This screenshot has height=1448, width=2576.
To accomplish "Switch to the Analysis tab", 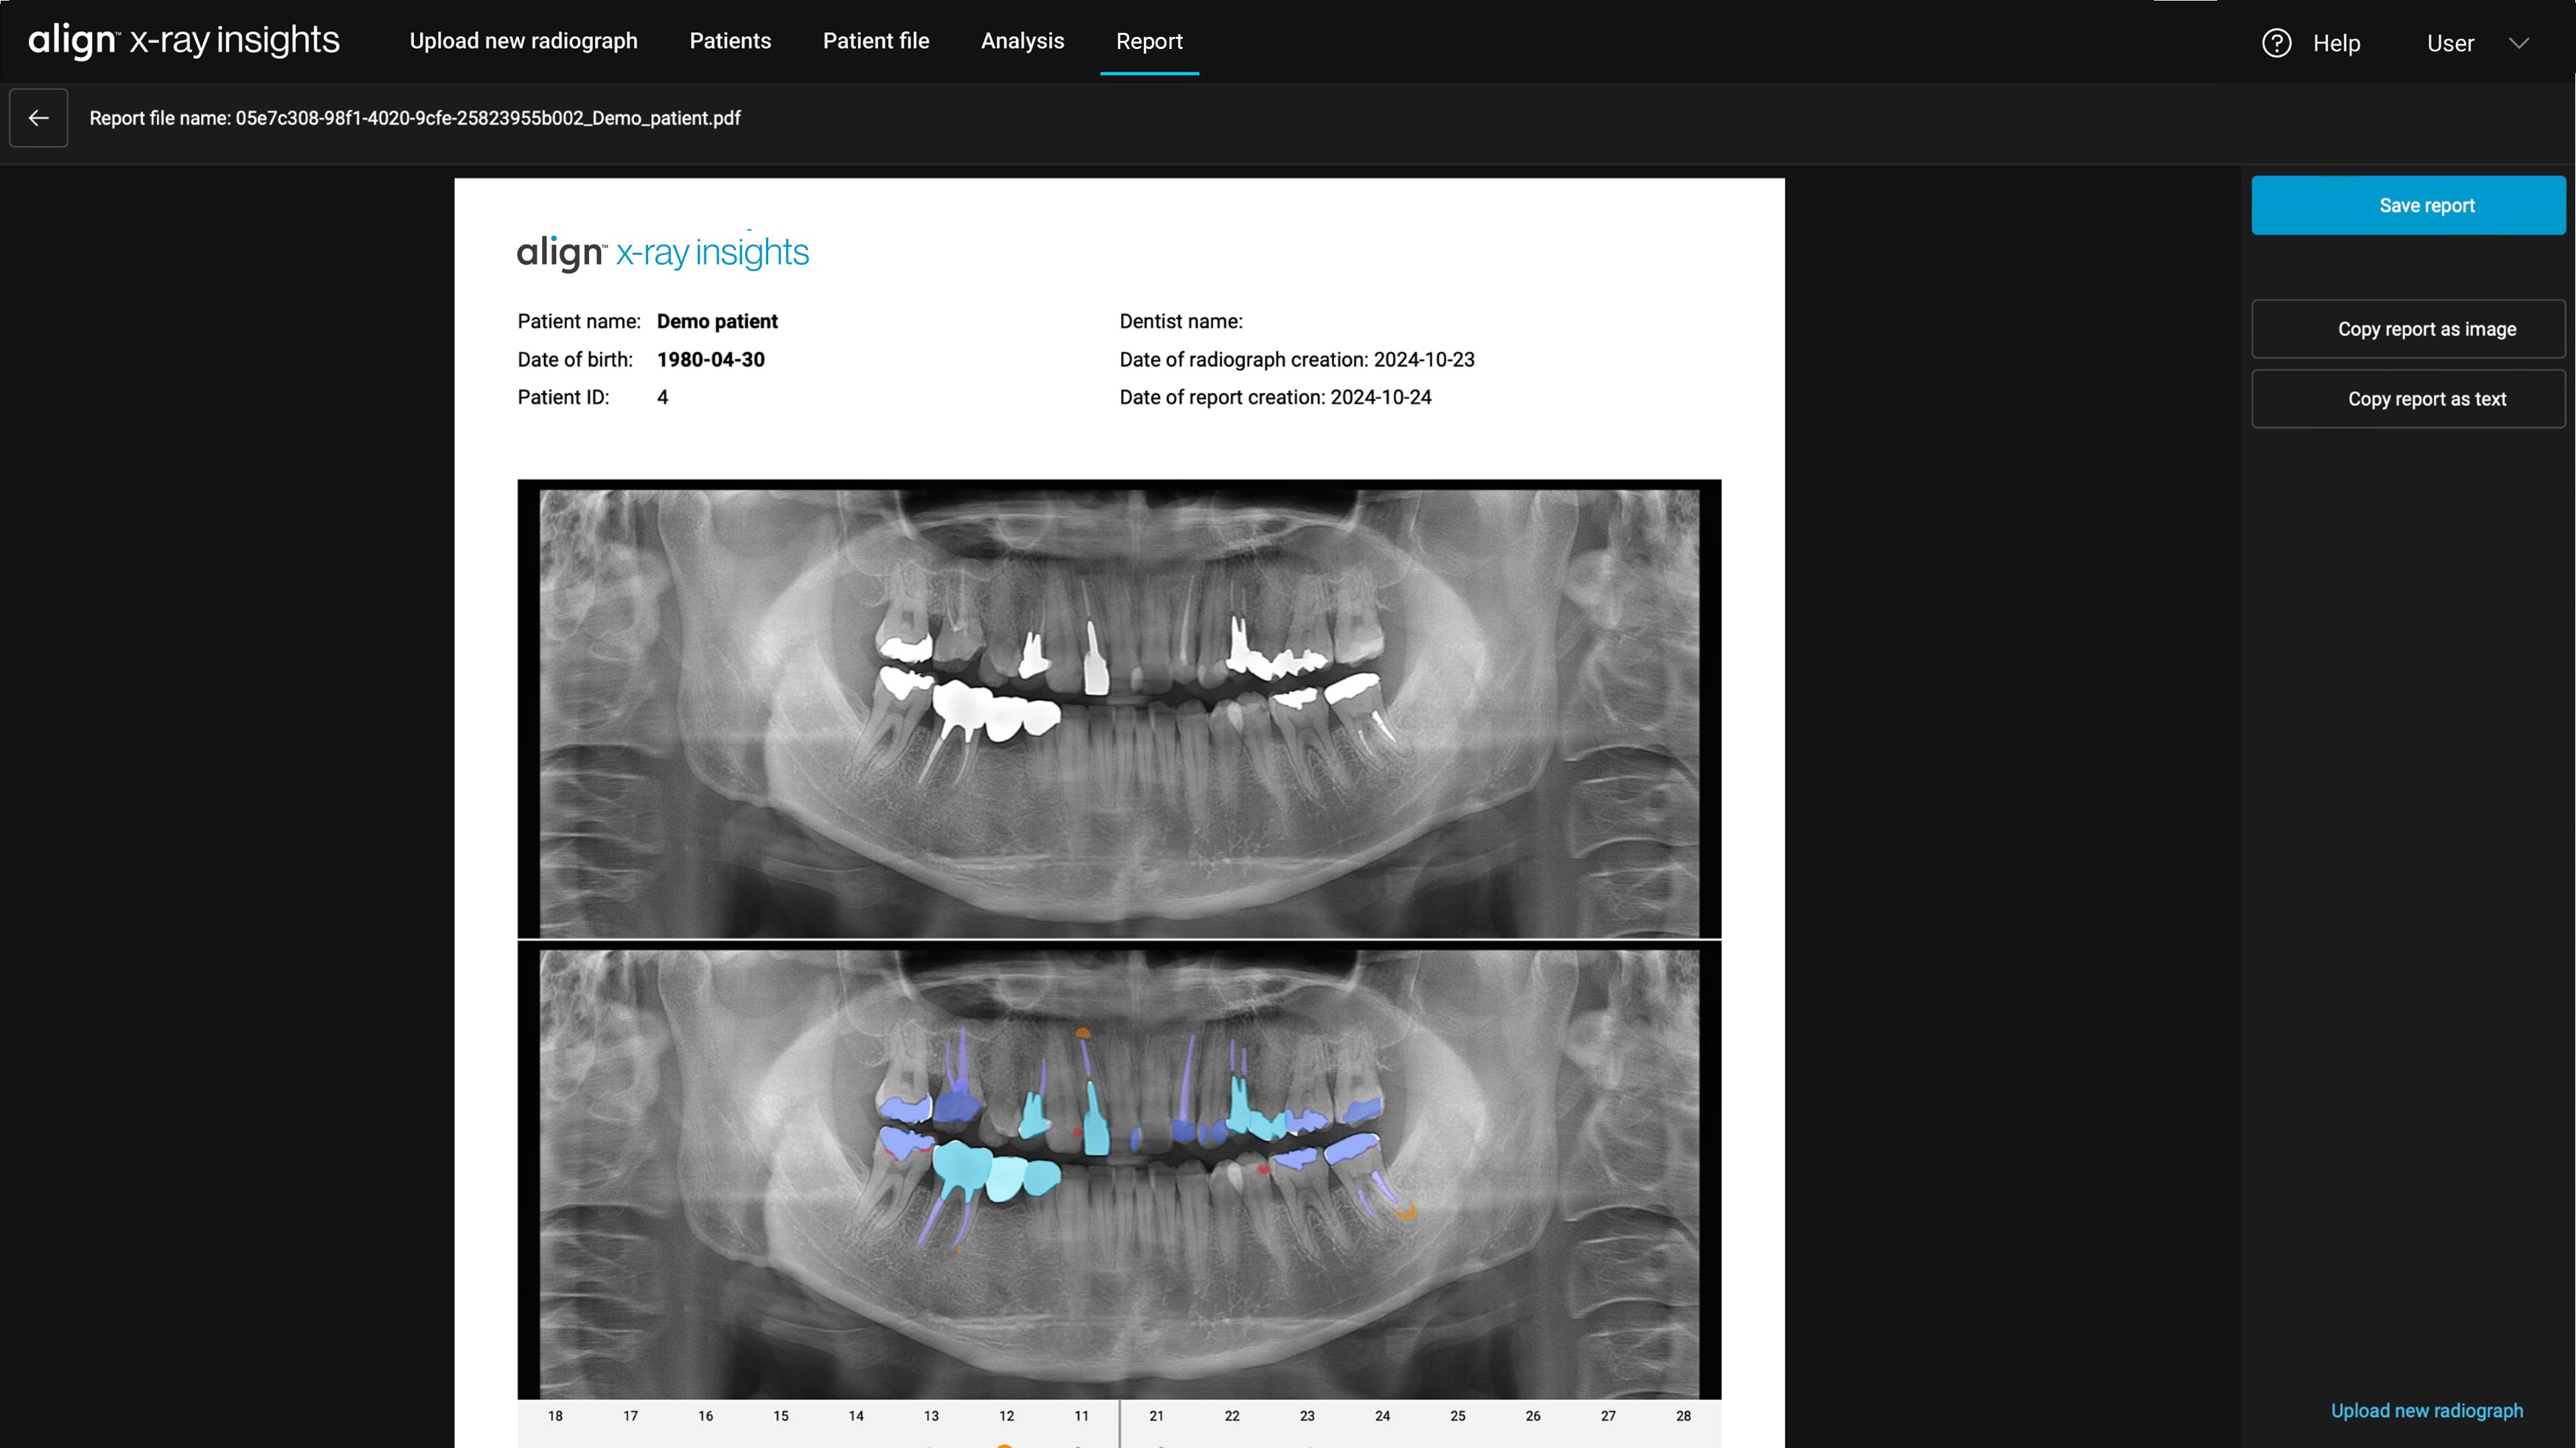I will 1022,41.
